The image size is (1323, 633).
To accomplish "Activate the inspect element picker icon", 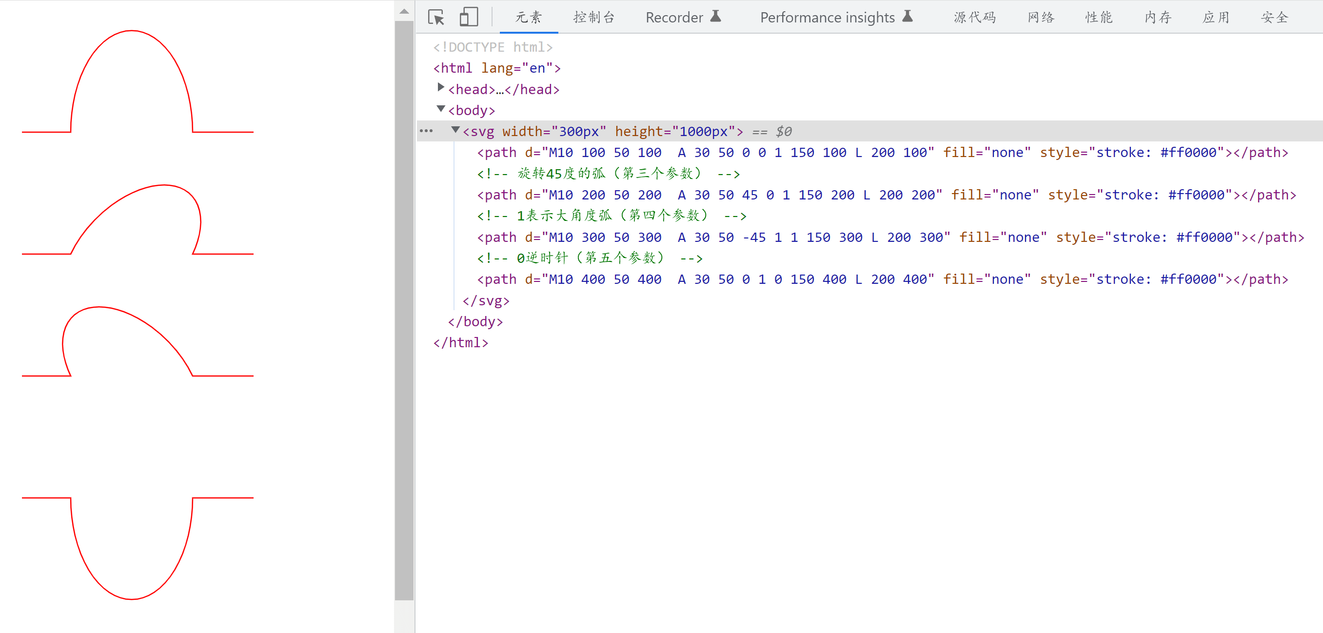I will pos(435,18).
